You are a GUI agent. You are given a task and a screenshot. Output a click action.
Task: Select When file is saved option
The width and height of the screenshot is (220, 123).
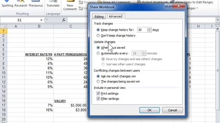111,47
